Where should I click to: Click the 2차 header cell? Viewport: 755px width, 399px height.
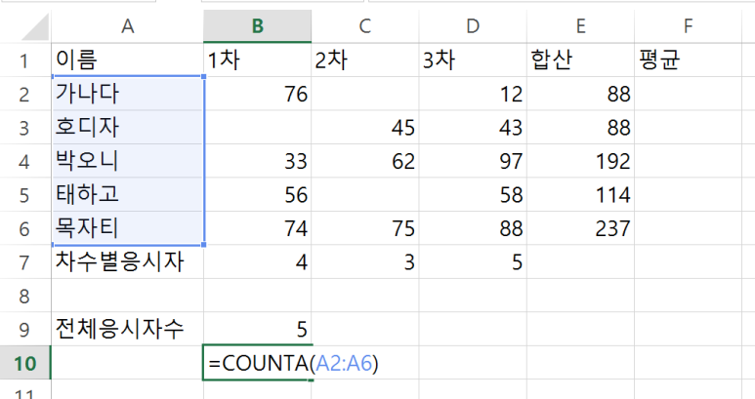365,60
